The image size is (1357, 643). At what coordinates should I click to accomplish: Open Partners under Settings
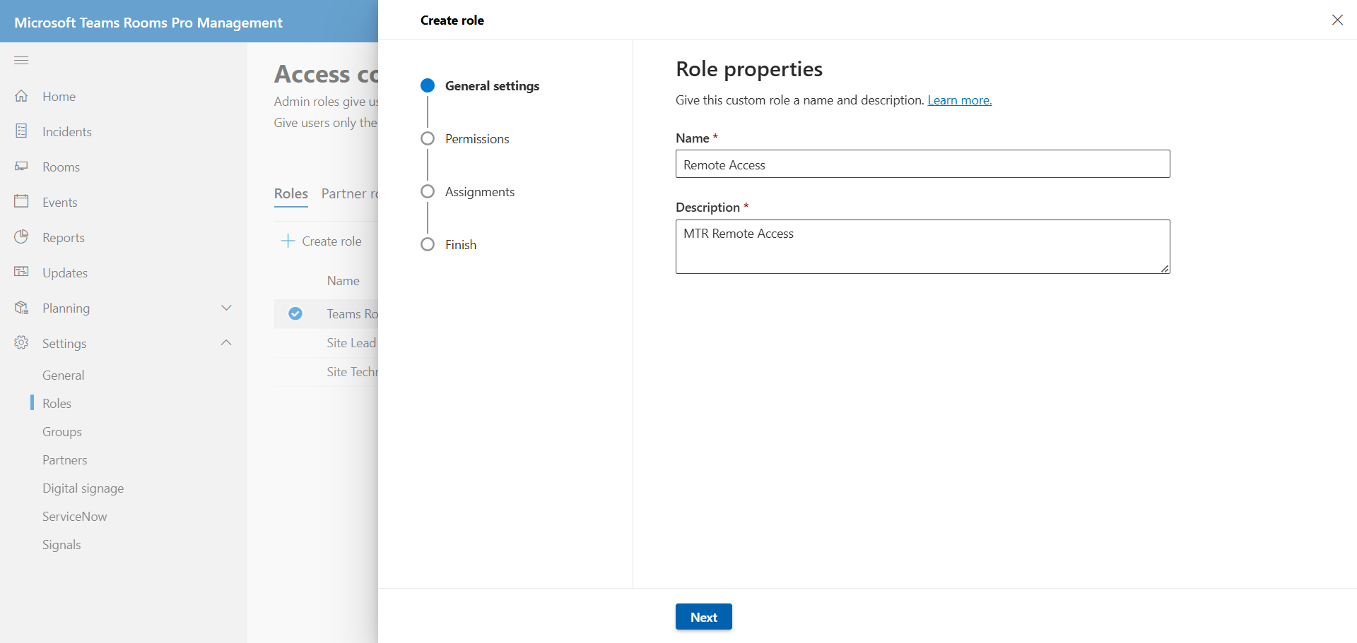pyautogui.click(x=65, y=460)
